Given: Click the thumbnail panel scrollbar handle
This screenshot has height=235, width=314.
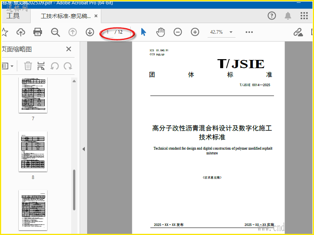Looking at the screenshot, I should [x=74, y=190].
